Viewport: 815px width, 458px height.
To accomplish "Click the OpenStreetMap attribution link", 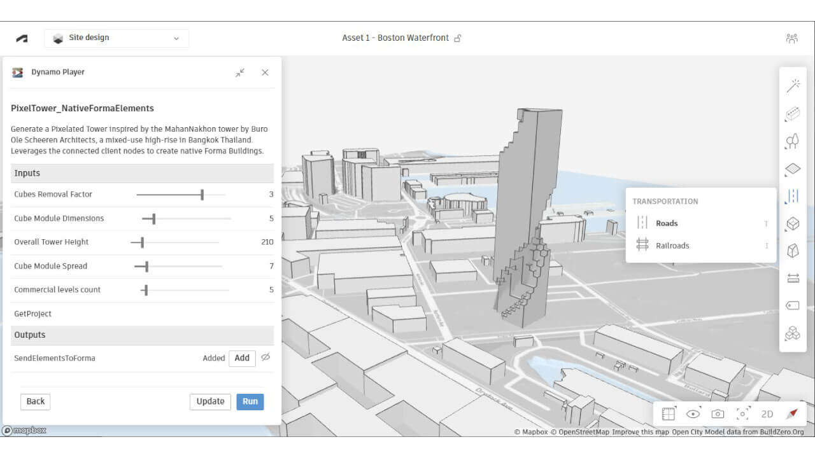I will [579, 432].
